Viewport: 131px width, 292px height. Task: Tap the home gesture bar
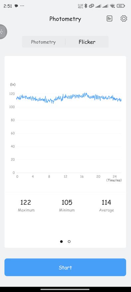click(65, 289)
